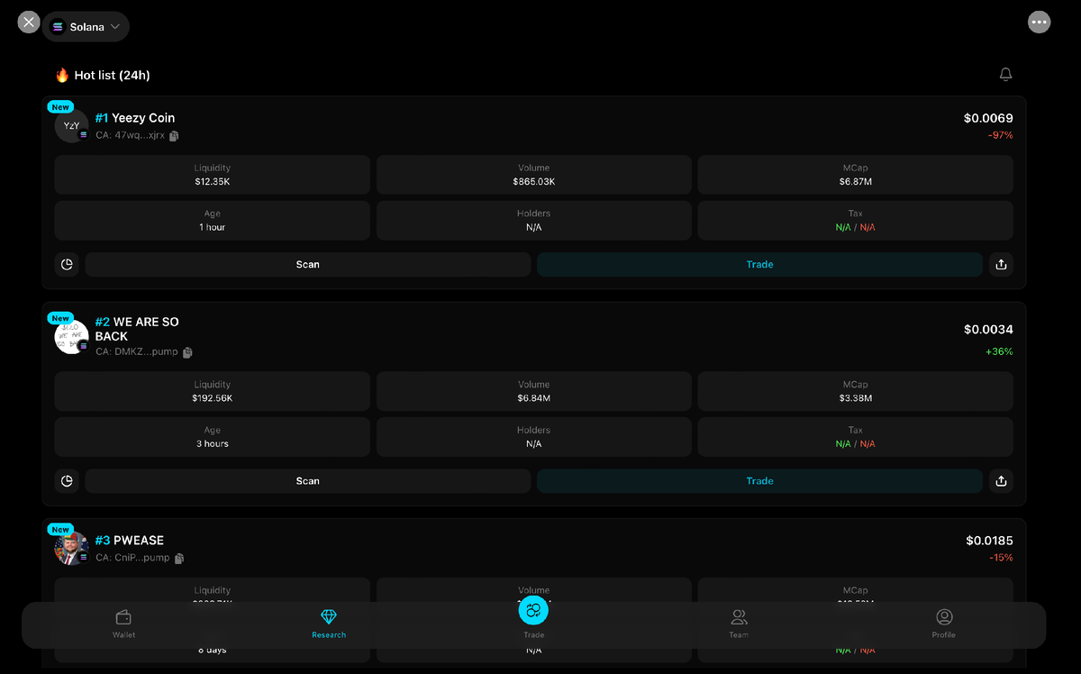The height and width of the screenshot is (674, 1081).
Task: Click WE ARE SO BACK liquidity $192.56K
Action: [x=213, y=398]
